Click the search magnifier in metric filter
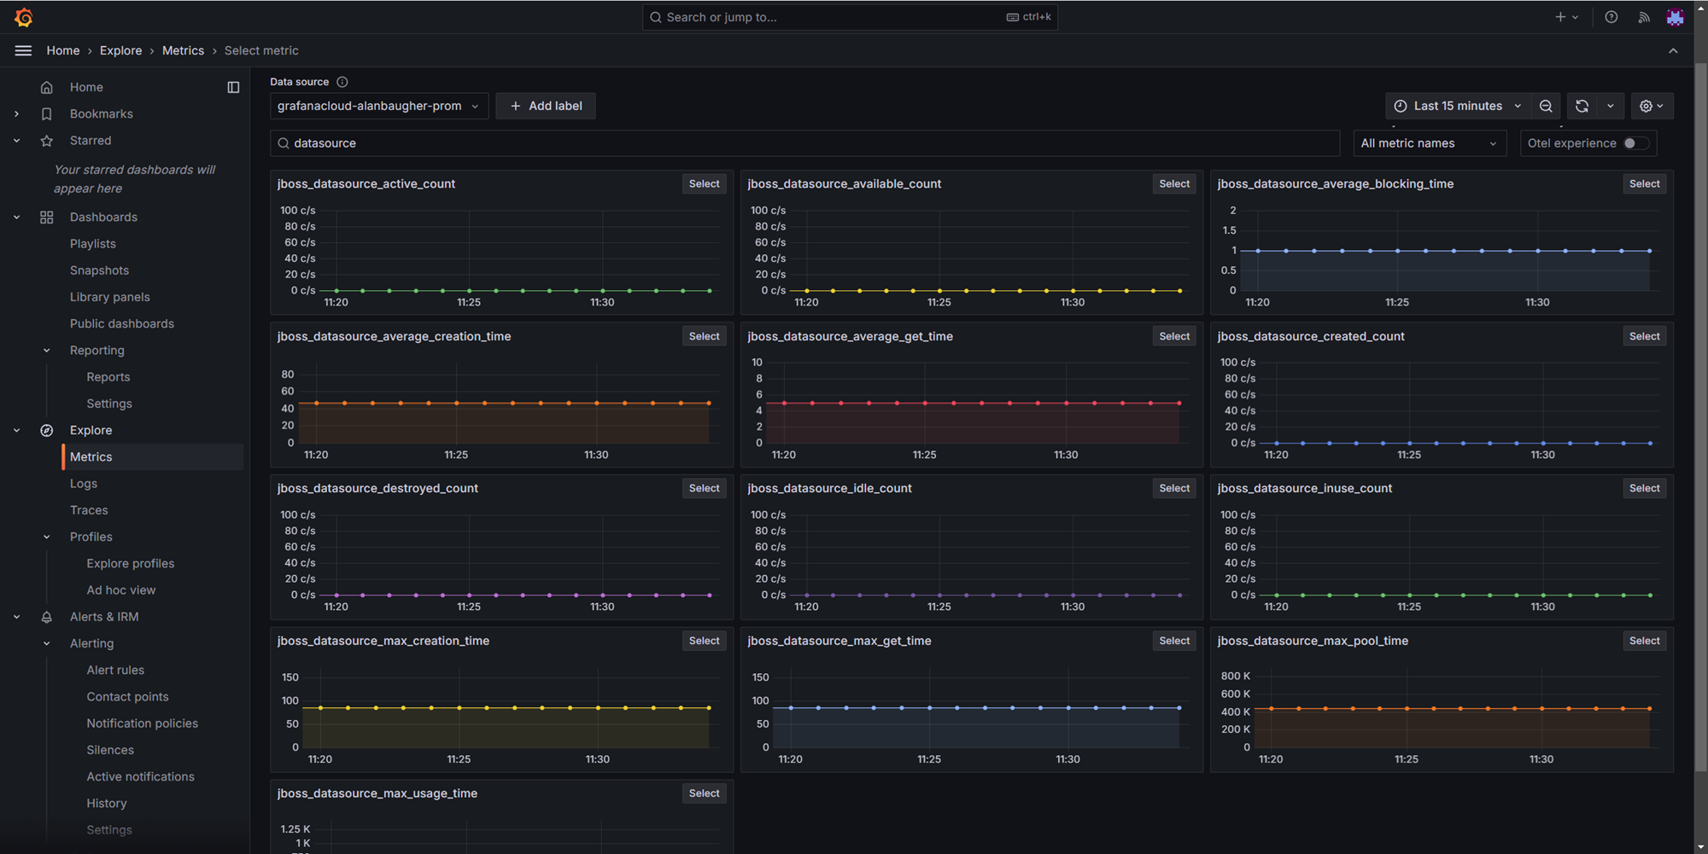Screen dimensions: 1708x854 point(284,143)
